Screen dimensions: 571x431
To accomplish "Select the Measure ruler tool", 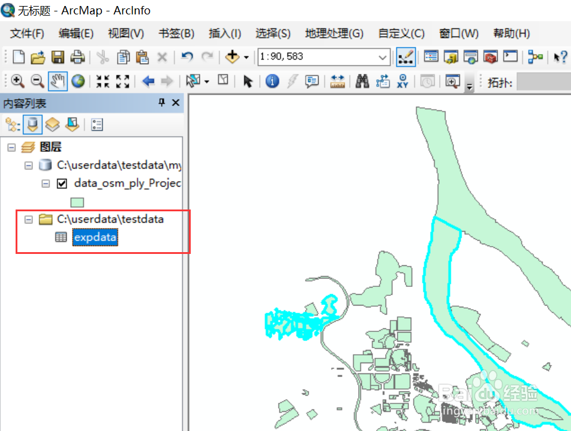I will [337, 81].
